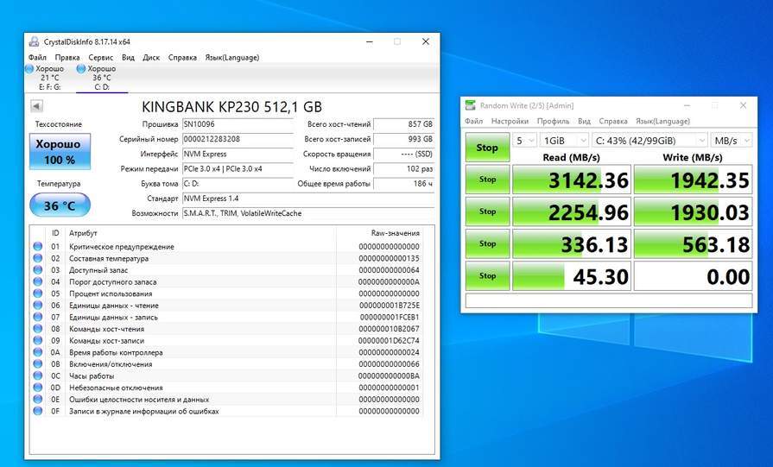This screenshot has height=467, width=773.
Task: Click the Raw-значения column header
Action: click(379, 233)
